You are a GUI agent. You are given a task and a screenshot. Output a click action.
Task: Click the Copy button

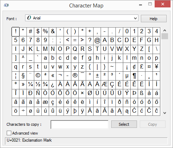click(x=153, y=124)
